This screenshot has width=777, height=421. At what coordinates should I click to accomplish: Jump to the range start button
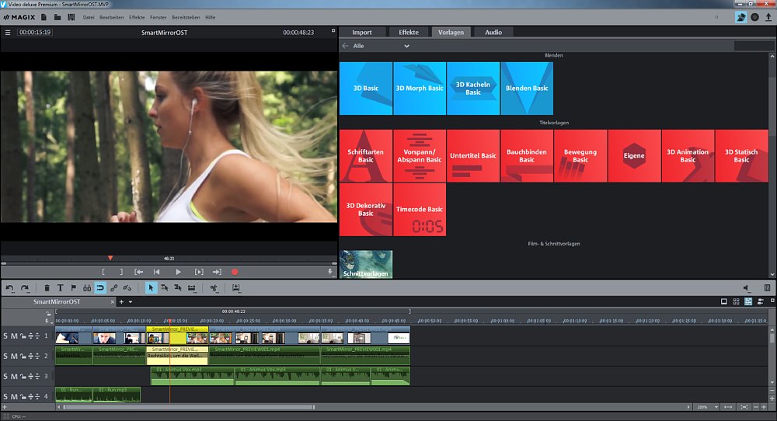tap(139, 272)
